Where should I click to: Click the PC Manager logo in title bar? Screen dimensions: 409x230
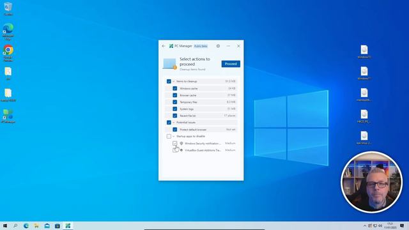click(x=171, y=46)
